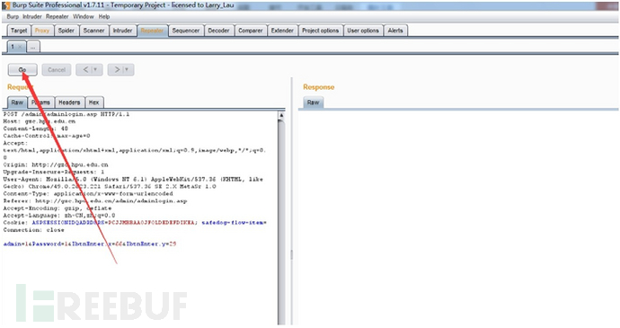Go forward to next request with > arrow
The width and height of the screenshot is (620, 328).
click(x=117, y=69)
